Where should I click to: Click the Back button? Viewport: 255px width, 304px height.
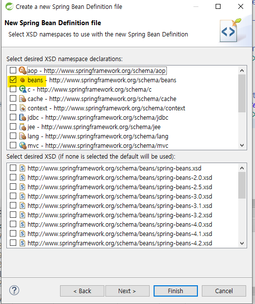coord(82,291)
